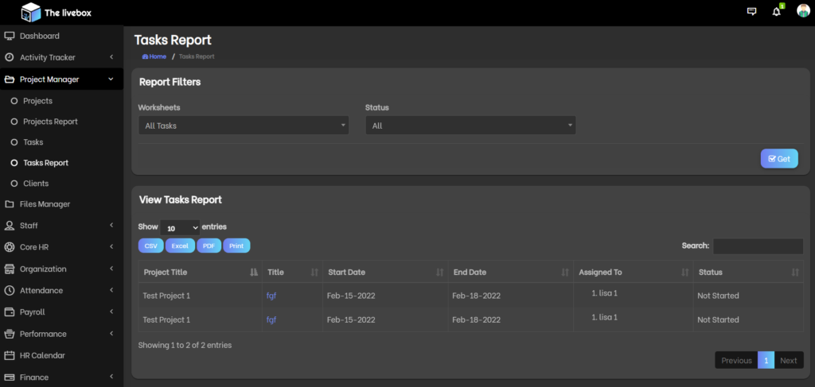
Task: Click the Search input field
Action: (758, 246)
